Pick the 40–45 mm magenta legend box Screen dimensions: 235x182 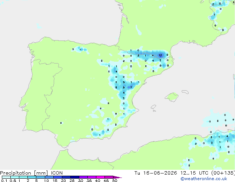(x=100, y=177)
